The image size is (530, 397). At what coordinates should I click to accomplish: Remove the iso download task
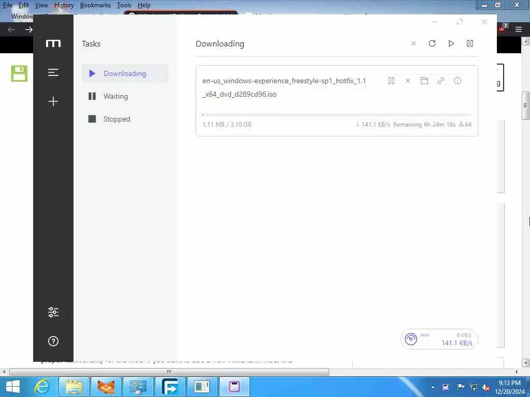408,81
